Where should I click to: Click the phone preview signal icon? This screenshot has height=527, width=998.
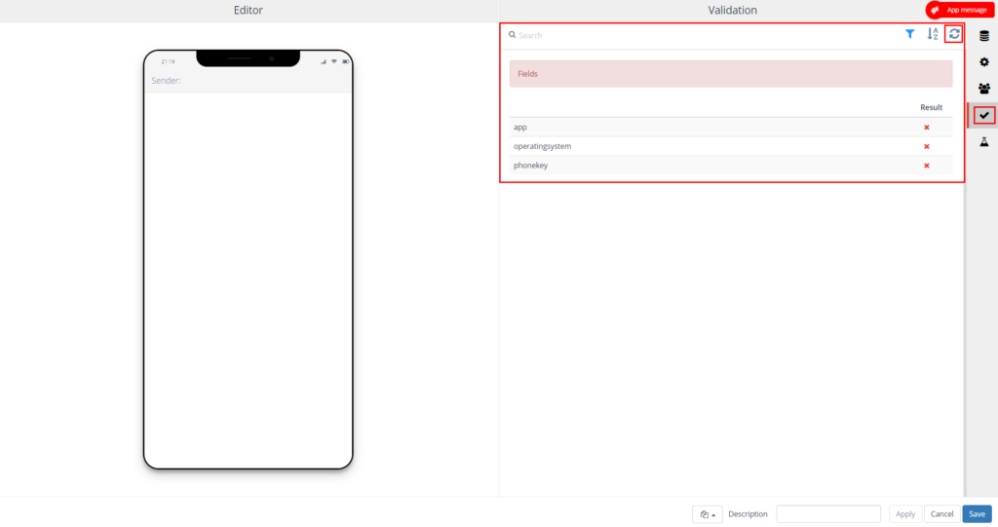324,61
